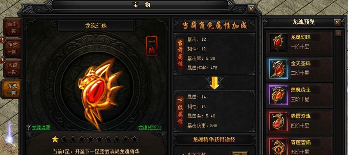Click the 龙魂预览>> link
348x155 pixels.
coord(150,127)
